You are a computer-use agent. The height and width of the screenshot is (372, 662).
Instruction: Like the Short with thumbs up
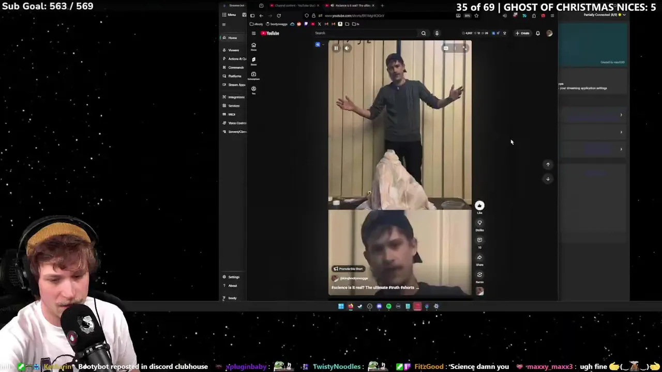(x=479, y=206)
